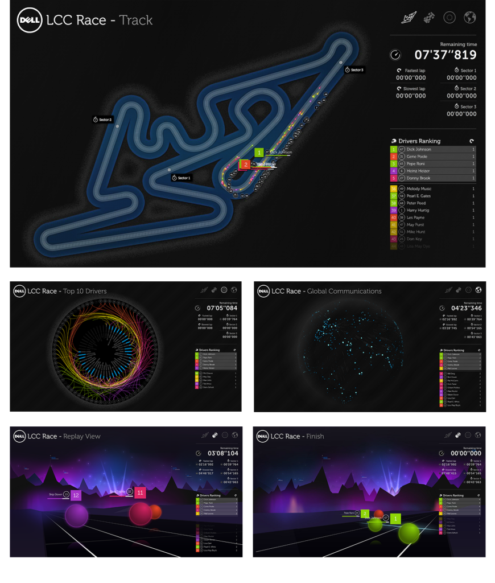Viewport: 495px width, 583px height.
Task: Click the globe icon in the Track panel
Action: pyautogui.click(x=470, y=18)
